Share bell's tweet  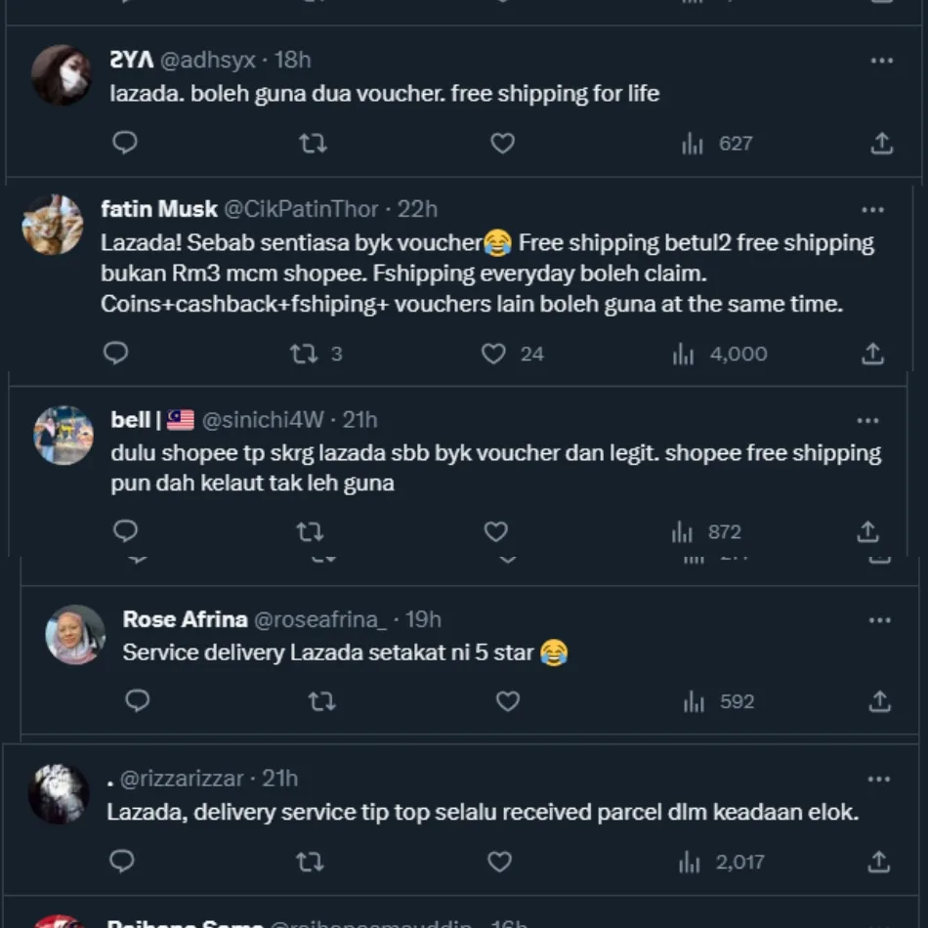[x=867, y=532]
